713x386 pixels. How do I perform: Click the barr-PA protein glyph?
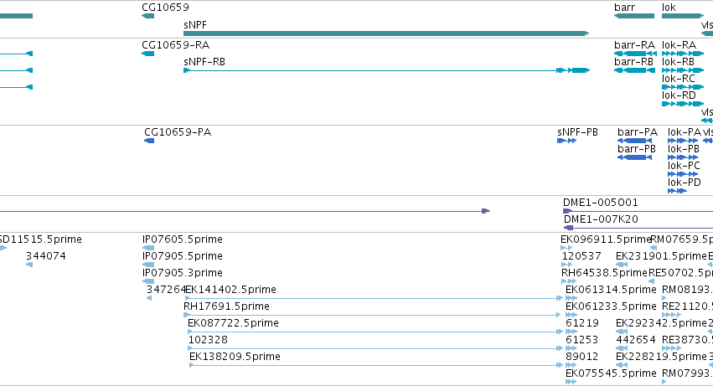(634, 141)
